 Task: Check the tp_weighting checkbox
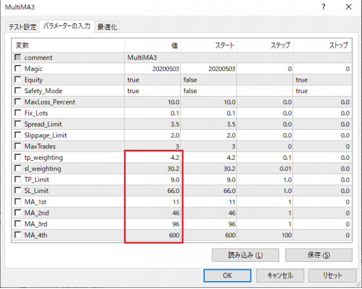point(18,157)
